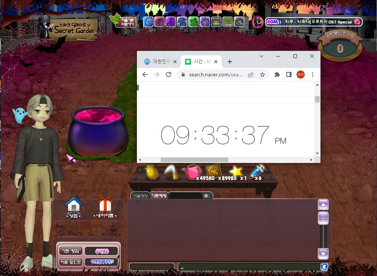Open the Chrome tab search dropdown
Screen dimensions: 377x276
point(261,56)
